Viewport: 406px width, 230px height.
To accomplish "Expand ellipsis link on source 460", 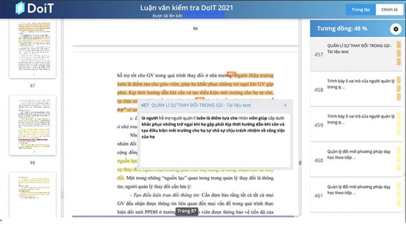I will point(354,158).
